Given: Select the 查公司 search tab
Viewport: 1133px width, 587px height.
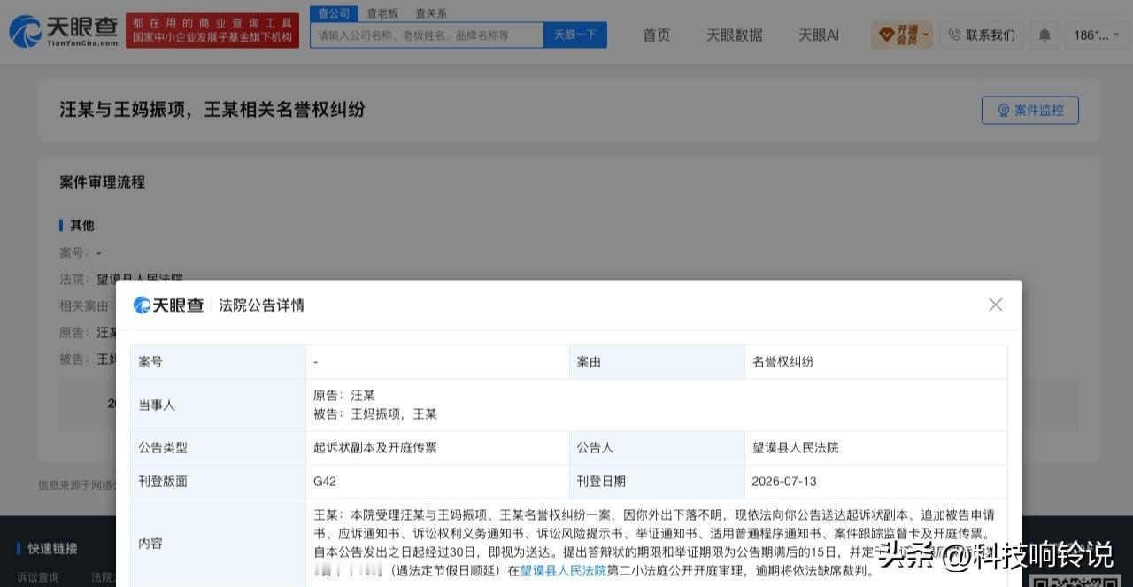Looking at the screenshot, I should pyautogui.click(x=334, y=13).
